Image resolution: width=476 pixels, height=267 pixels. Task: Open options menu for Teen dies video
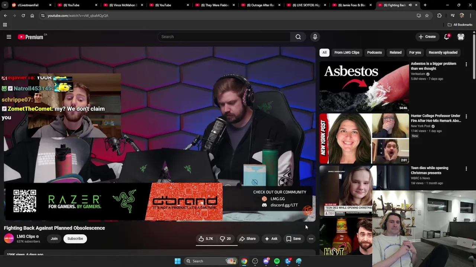(x=466, y=169)
